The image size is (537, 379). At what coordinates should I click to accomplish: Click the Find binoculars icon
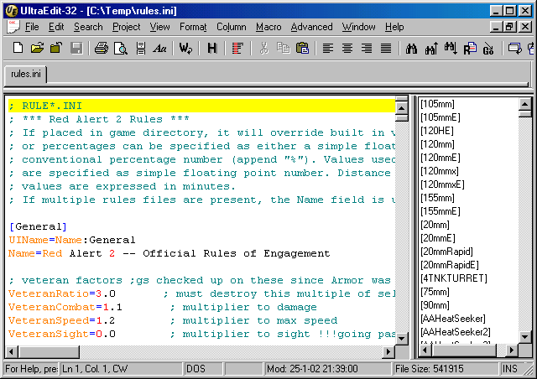pos(412,49)
